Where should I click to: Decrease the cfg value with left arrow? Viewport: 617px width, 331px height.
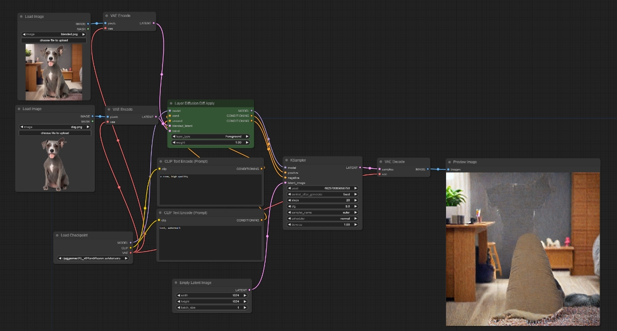tap(289, 206)
